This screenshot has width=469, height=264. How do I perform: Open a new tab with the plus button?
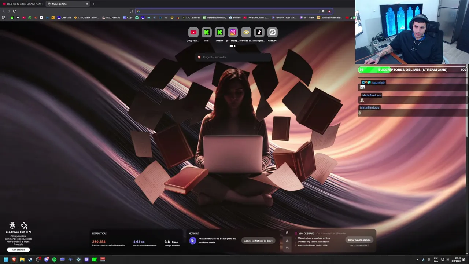click(x=93, y=4)
